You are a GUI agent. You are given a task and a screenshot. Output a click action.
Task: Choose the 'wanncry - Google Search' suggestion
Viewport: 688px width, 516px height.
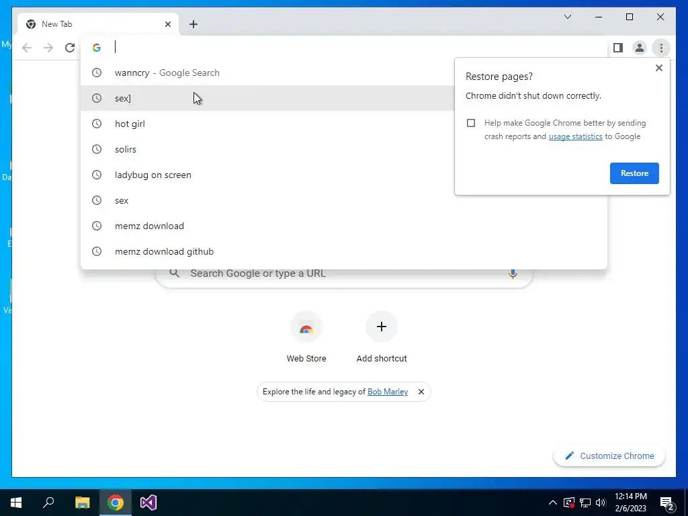coord(267,73)
